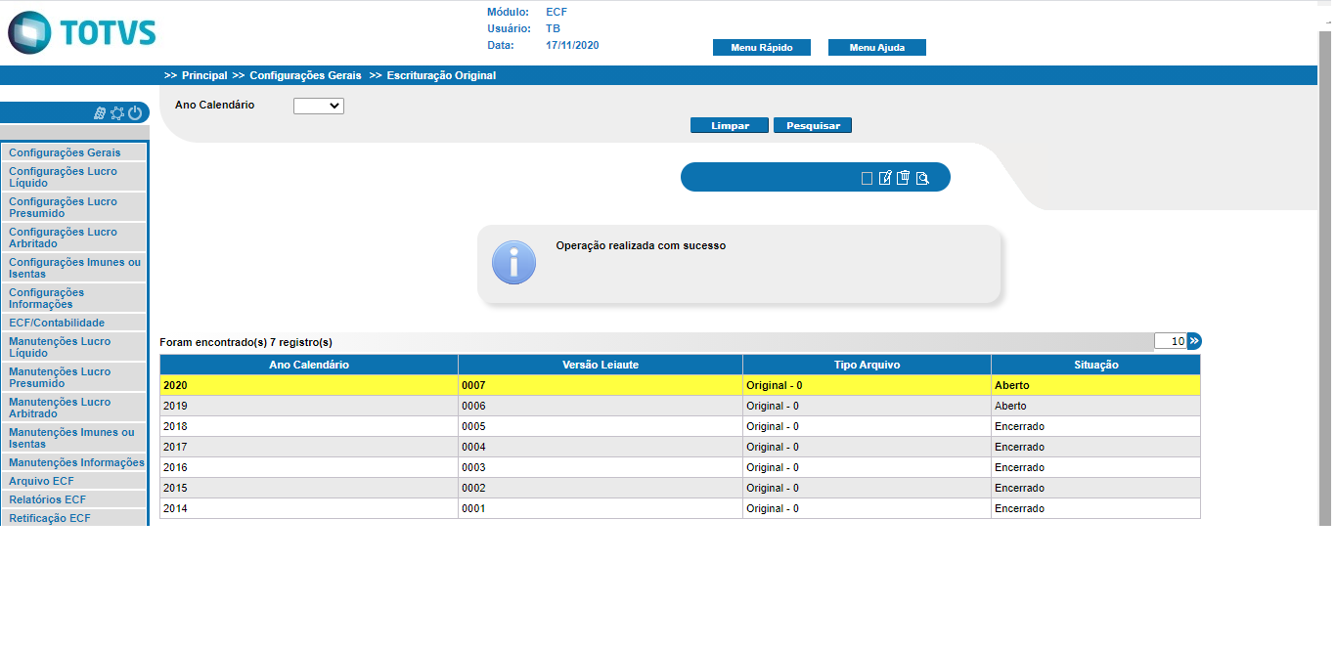This screenshot has width=1336, height=649.
Task: Click the Aberto status in the 2020 row
Action: point(1011,385)
